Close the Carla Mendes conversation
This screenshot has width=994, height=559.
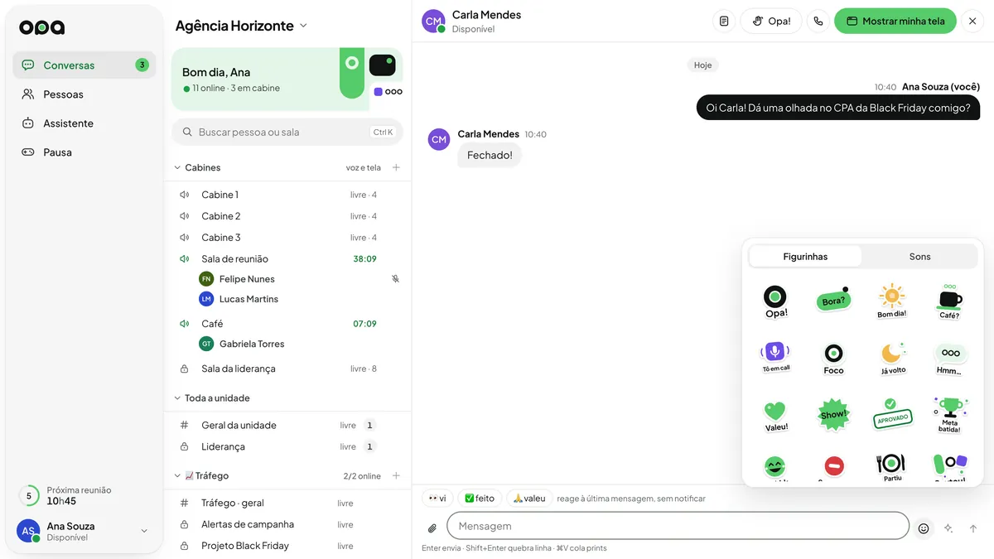tap(972, 21)
